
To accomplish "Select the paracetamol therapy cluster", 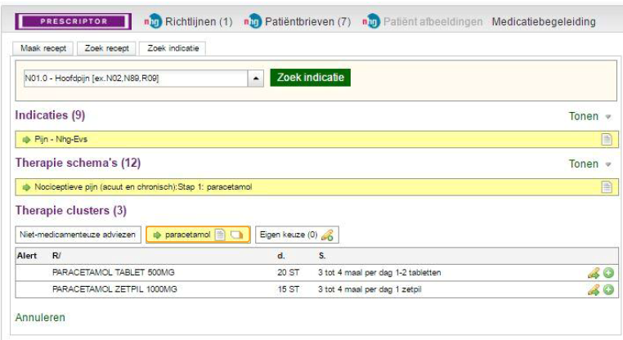I will [x=198, y=235].
